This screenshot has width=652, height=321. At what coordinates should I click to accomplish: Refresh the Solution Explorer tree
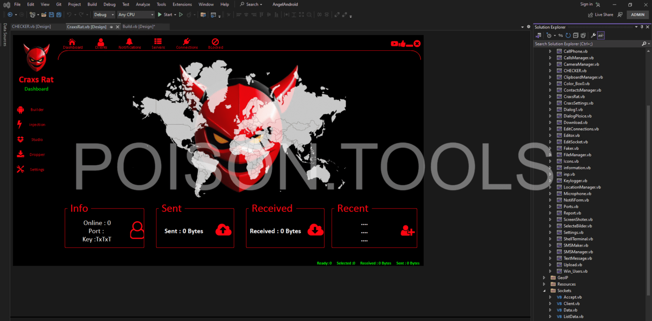[x=568, y=35]
